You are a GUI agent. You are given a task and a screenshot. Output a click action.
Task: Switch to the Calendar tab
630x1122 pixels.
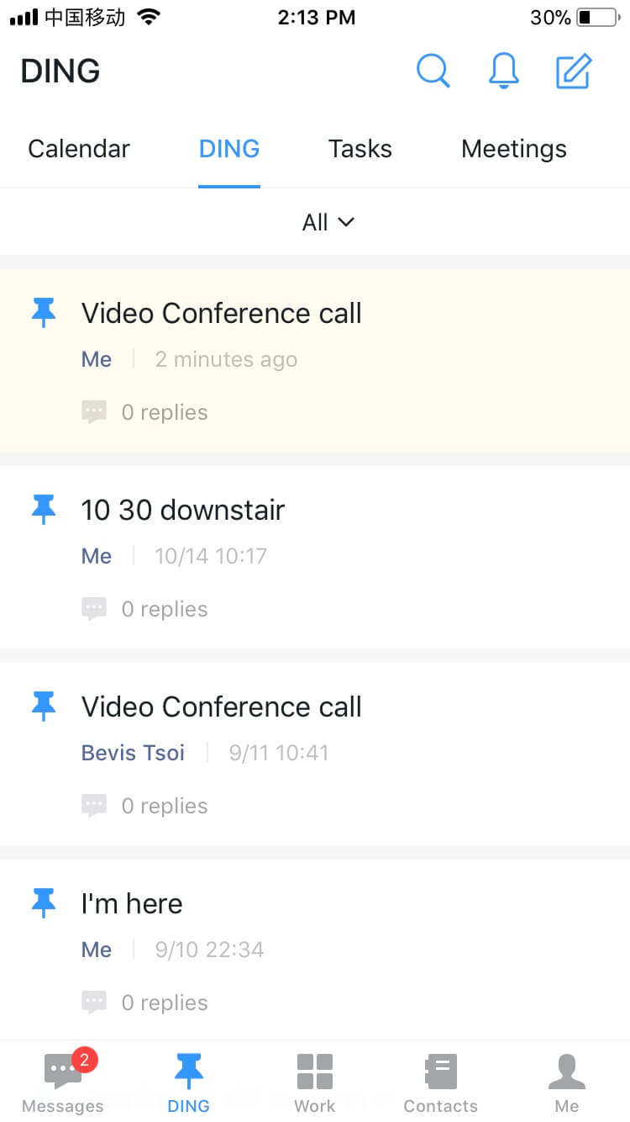[x=79, y=149]
